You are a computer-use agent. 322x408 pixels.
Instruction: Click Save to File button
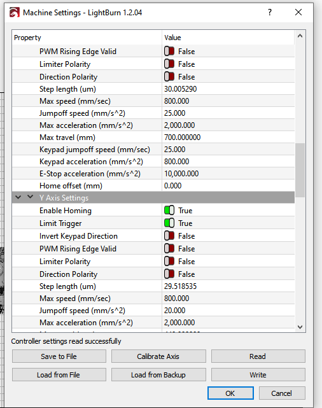click(59, 356)
